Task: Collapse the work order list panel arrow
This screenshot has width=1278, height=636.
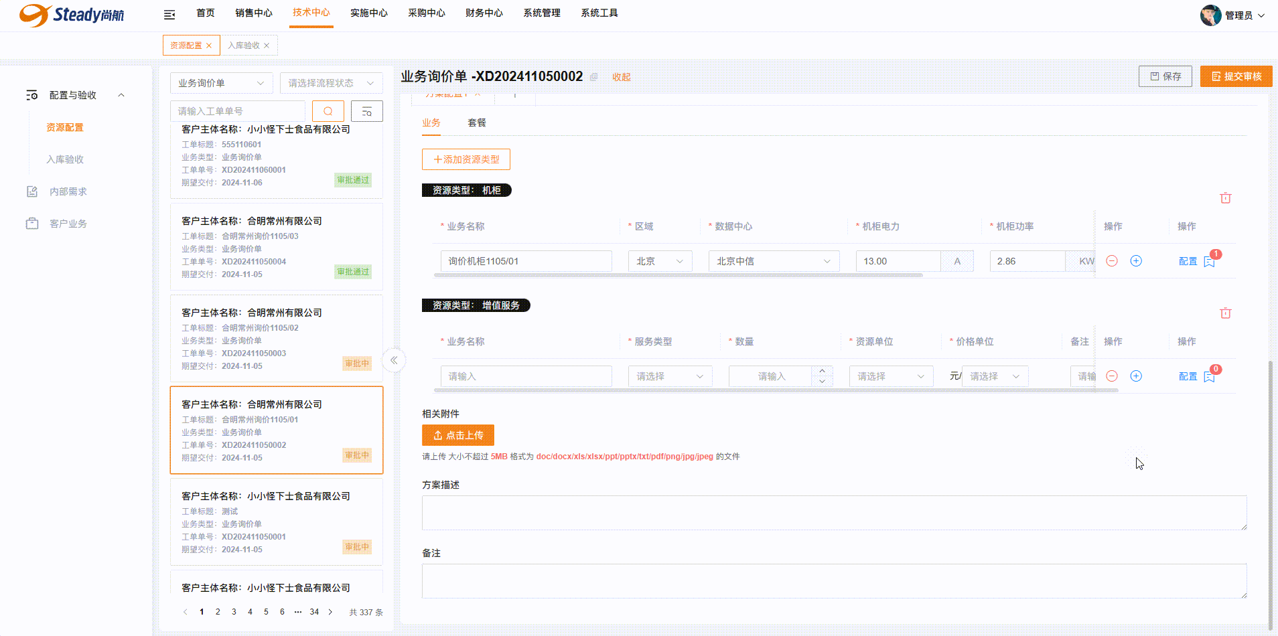Action: coord(394,360)
